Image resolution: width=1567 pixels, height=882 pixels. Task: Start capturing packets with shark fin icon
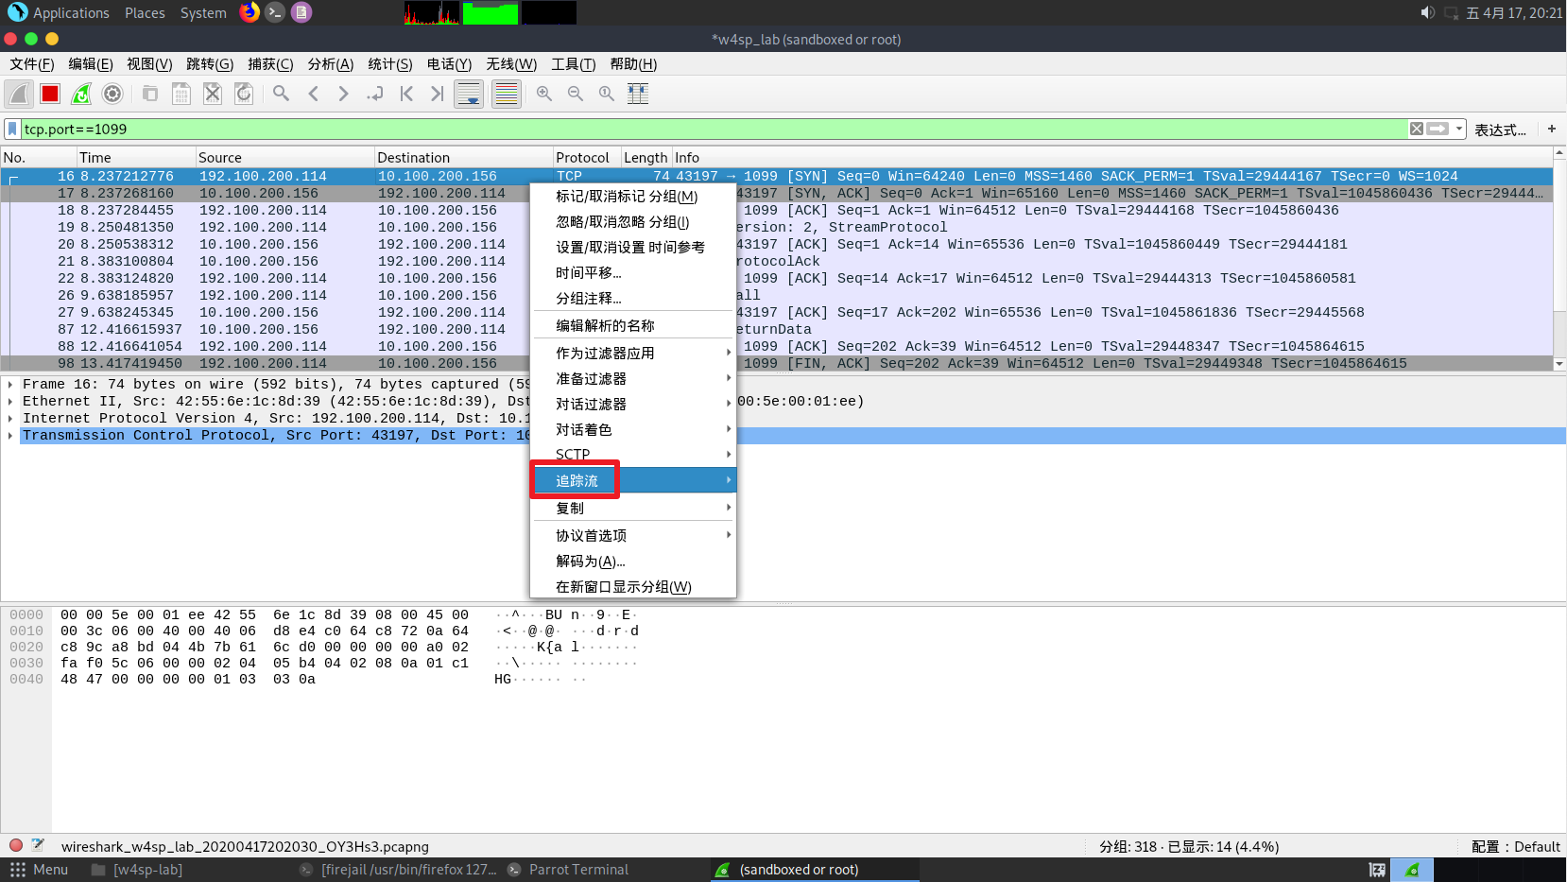tap(19, 94)
